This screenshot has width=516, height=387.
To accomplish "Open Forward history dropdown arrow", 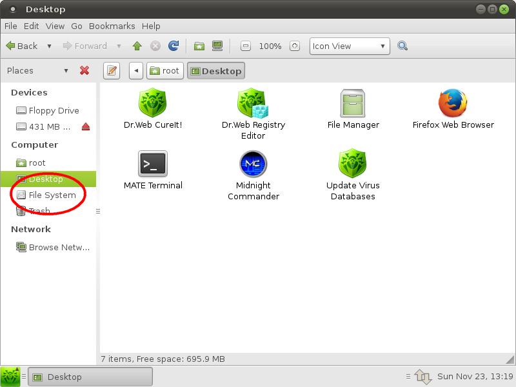I will tap(119, 46).
